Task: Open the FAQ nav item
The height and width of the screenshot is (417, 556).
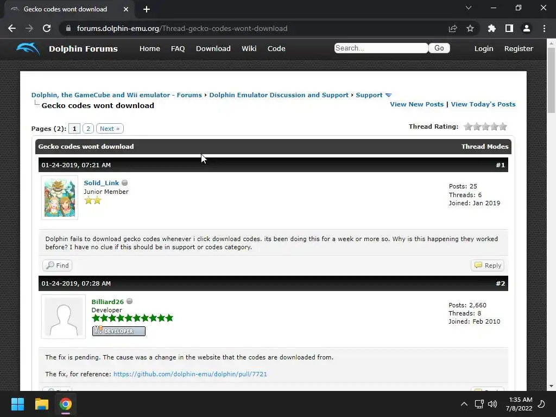Action: point(178,48)
